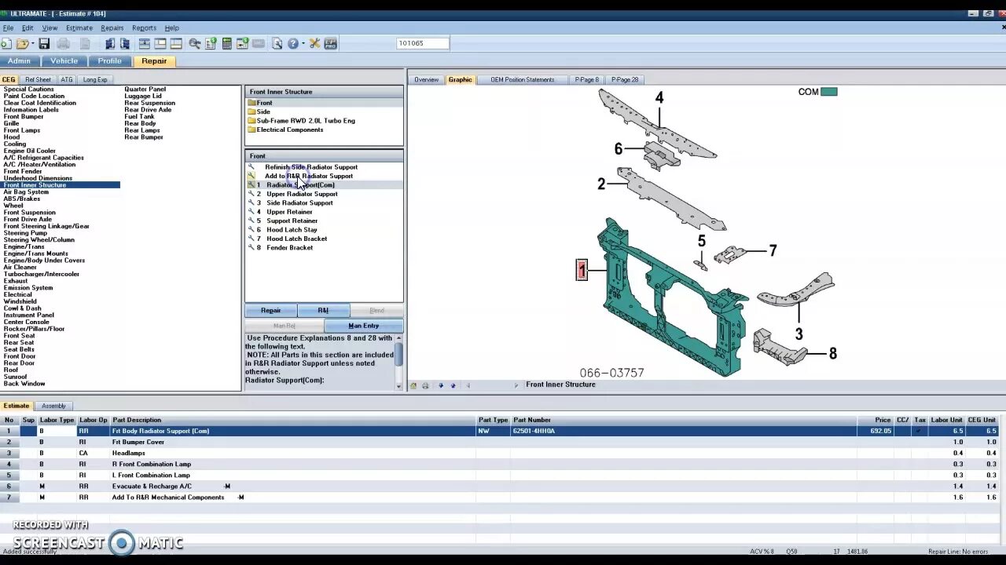Switch to the Assembly tab

pos(53,406)
